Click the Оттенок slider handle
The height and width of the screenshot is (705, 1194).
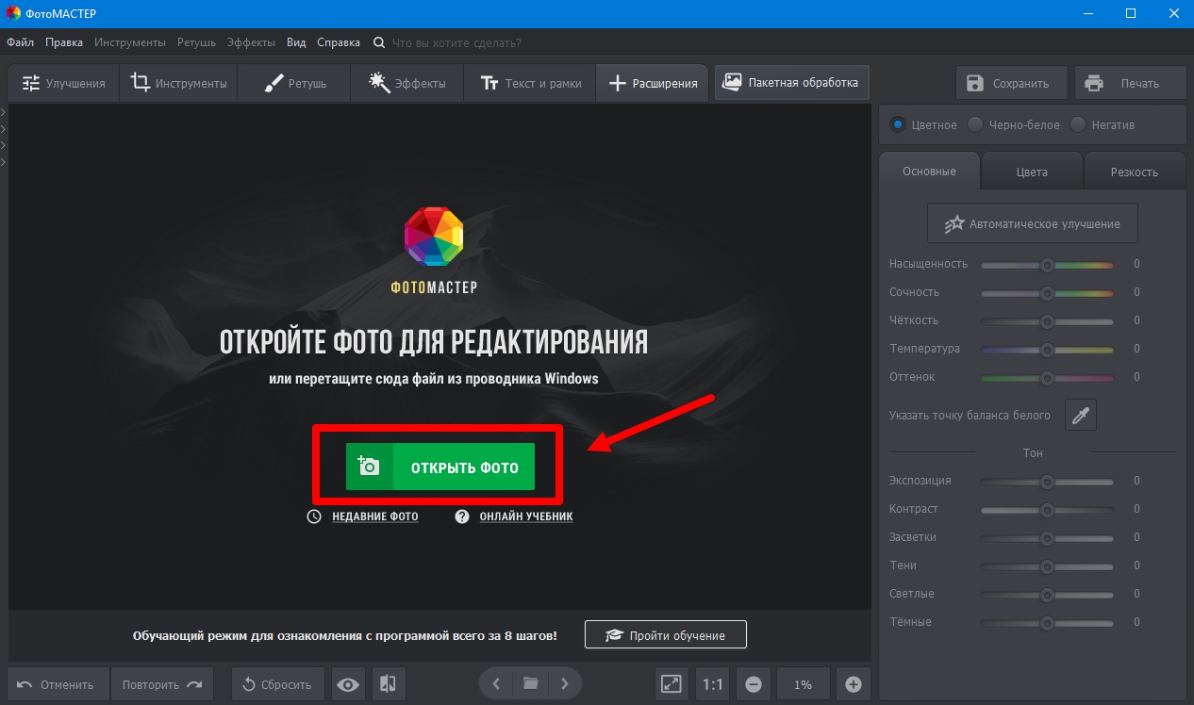[1046, 378]
